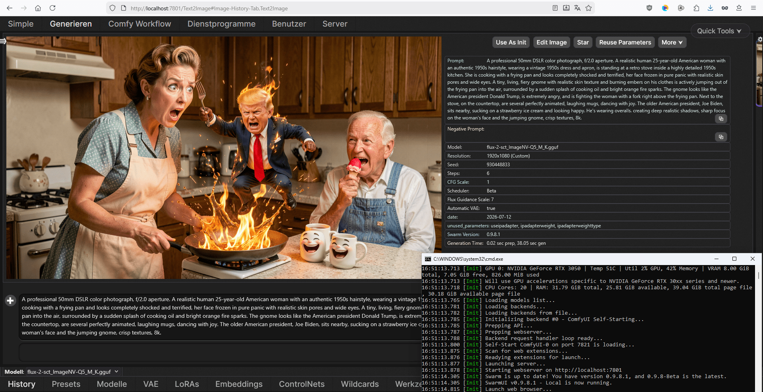Open the translate page icon

pos(577,8)
